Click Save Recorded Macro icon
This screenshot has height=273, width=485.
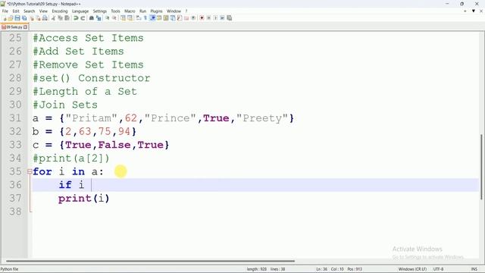click(229, 18)
